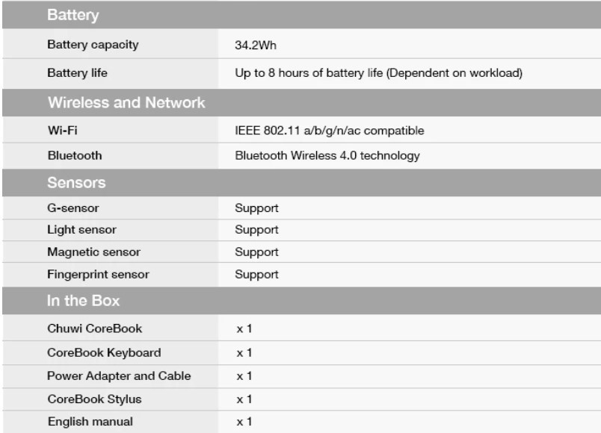This screenshot has height=433, width=601.
Task: Select the Battery capacity label
Action: tap(93, 44)
